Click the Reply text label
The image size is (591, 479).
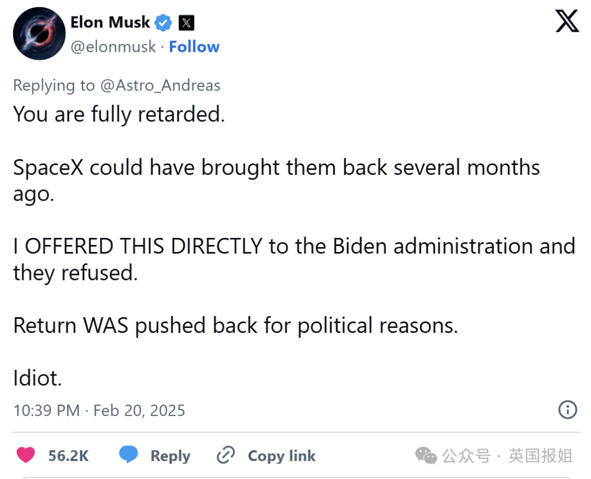click(170, 456)
